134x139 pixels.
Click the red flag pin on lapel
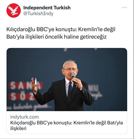pos(76,87)
